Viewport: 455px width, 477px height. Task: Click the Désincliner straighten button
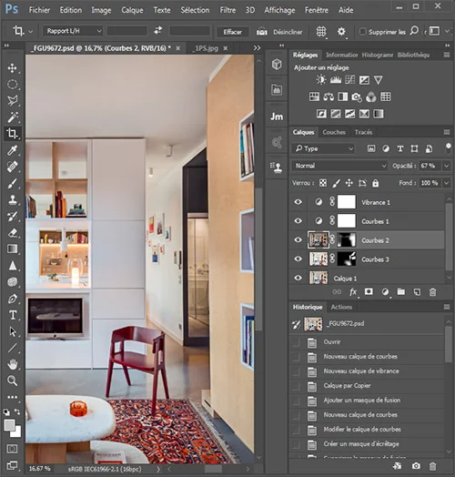[x=279, y=32]
